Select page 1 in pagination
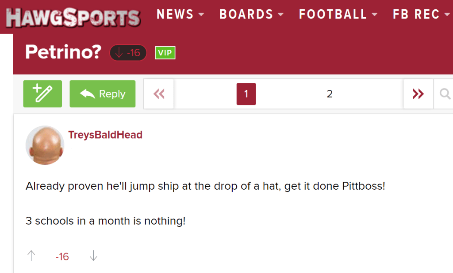 246,94
